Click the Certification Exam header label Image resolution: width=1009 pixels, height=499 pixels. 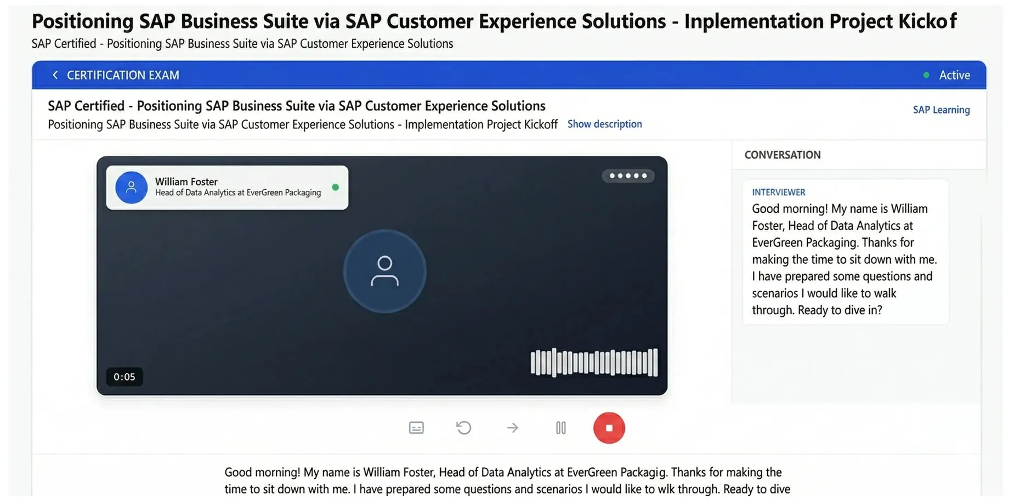pyautogui.click(x=123, y=75)
